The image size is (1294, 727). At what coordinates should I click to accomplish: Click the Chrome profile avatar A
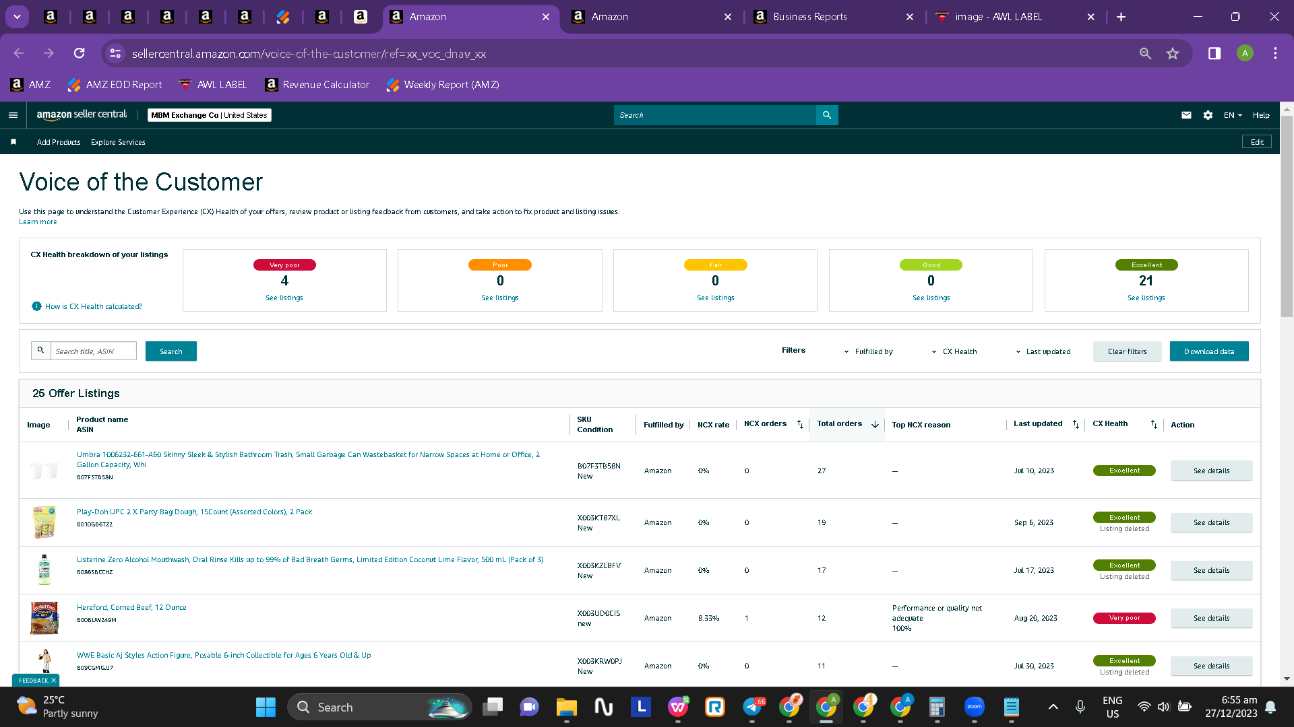point(1245,53)
